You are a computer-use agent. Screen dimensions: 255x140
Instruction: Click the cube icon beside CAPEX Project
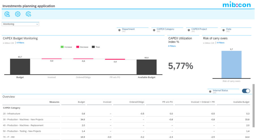189,30
